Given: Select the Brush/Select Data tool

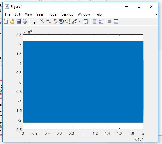Looking at the screenshot, I should (x=74, y=21).
